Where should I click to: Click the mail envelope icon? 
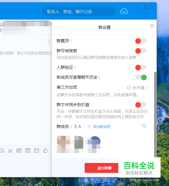(37, 151)
